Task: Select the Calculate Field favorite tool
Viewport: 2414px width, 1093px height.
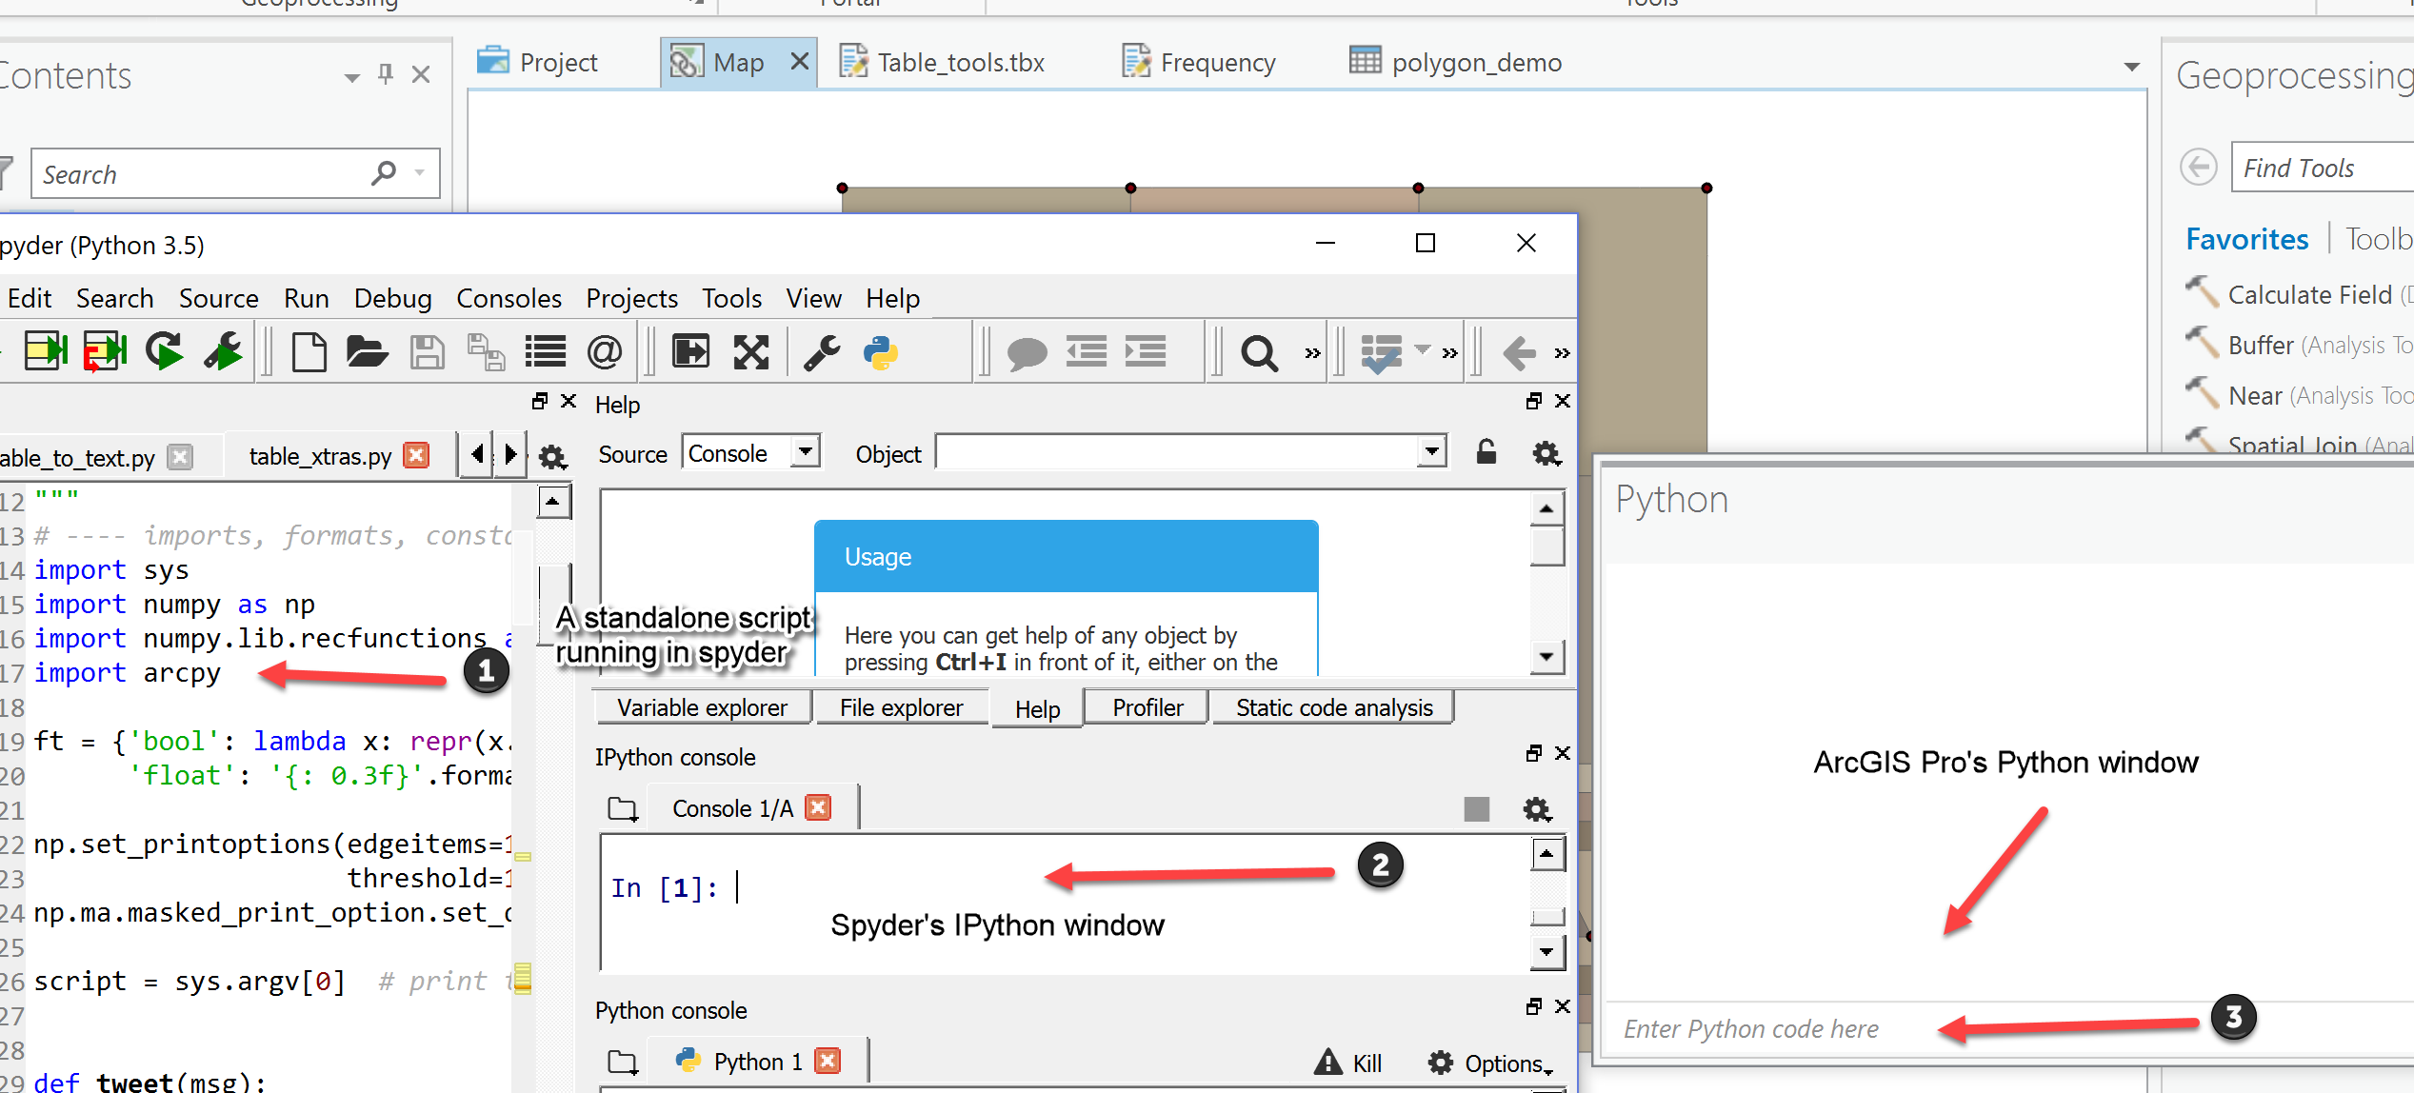Action: [2308, 295]
